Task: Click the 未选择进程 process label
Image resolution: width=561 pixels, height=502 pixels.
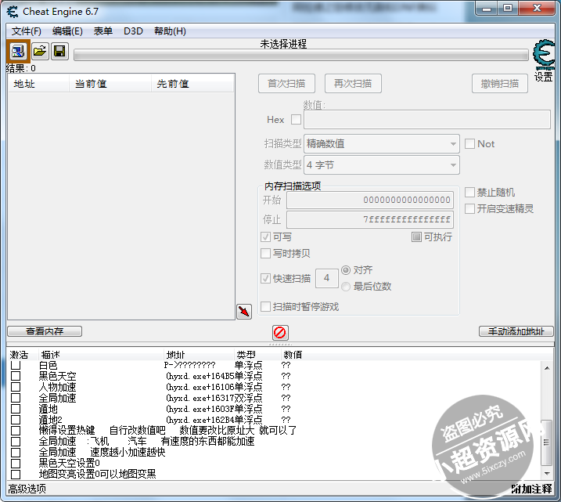Action: (283, 44)
